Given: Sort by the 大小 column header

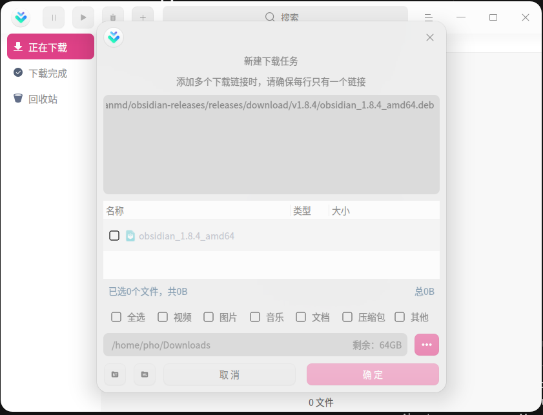Looking at the screenshot, I should [x=384, y=210].
